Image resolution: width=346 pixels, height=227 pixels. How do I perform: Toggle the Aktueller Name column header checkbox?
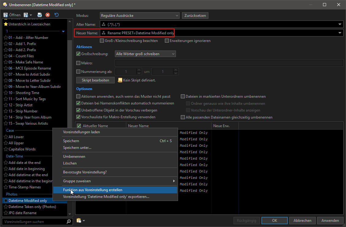coord(79,126)
